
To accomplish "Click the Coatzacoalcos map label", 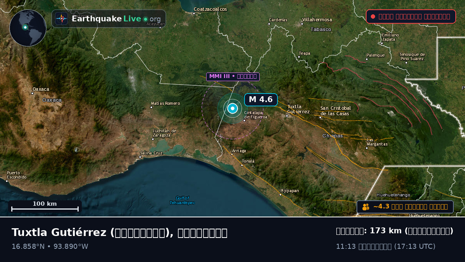I will [210, 9].
